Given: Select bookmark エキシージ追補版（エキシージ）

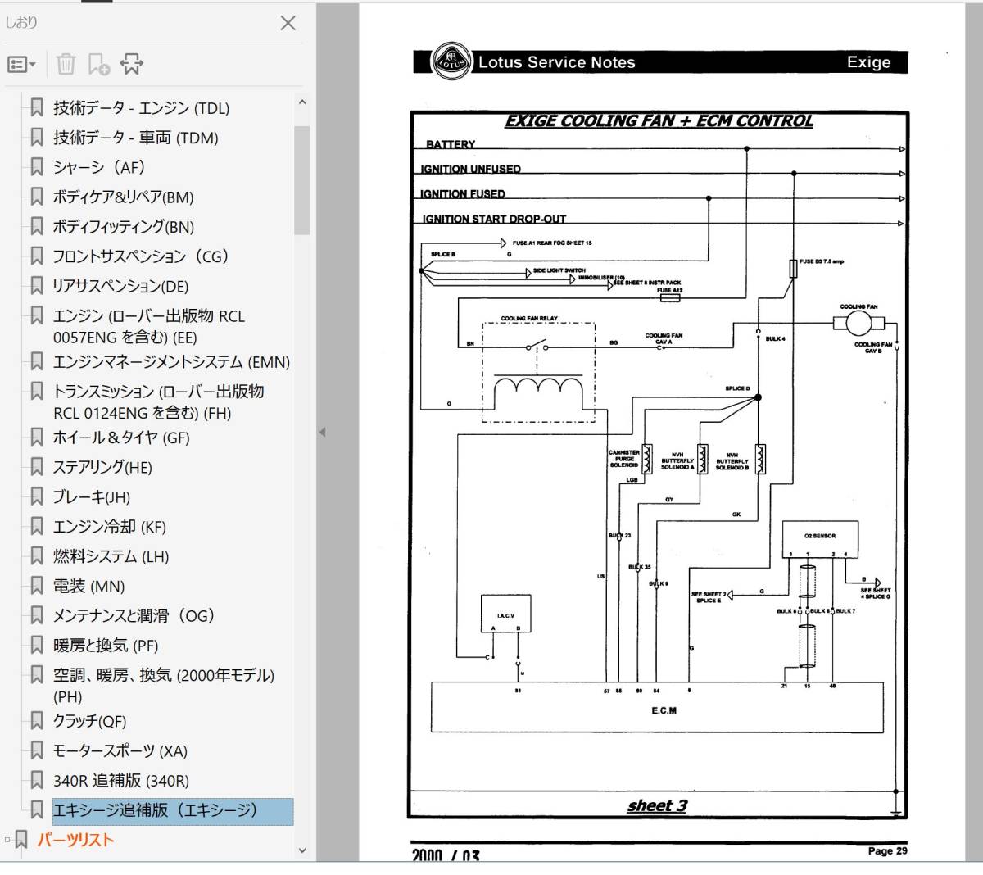Looking at the screenshot, I should click(173, 811).
